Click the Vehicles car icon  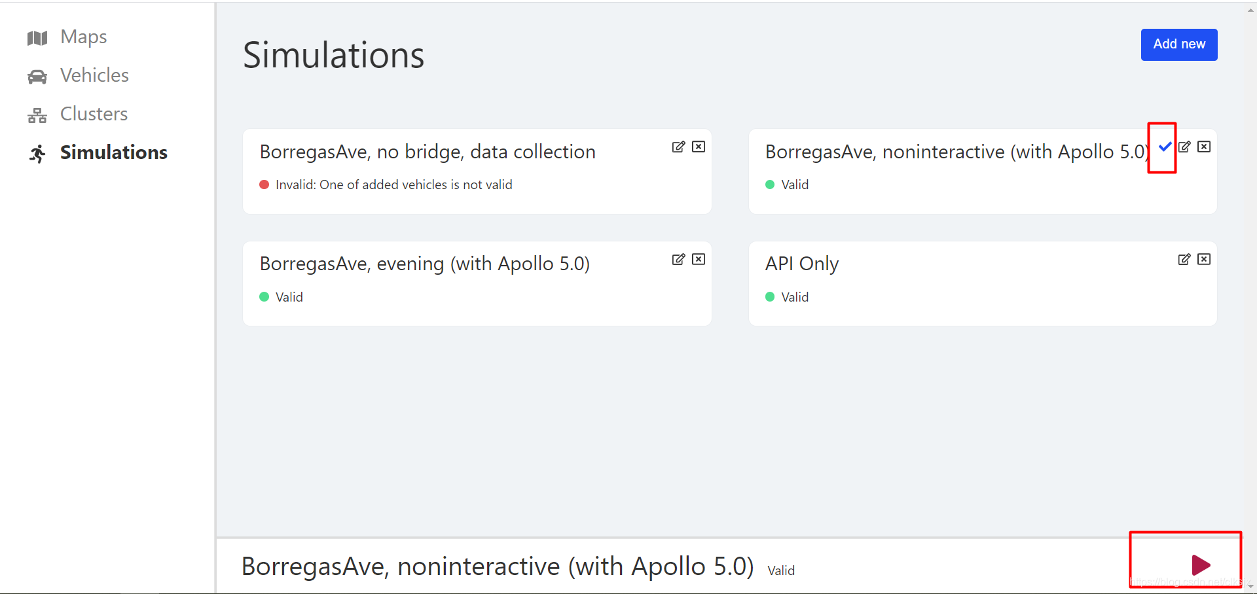[37, 77]
